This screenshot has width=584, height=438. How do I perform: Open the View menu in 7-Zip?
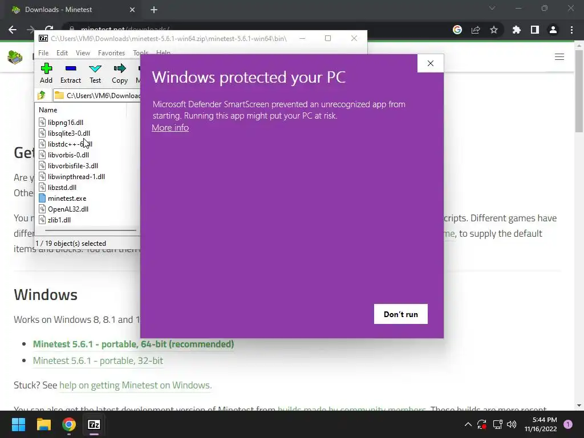click(x=83, y=53)
